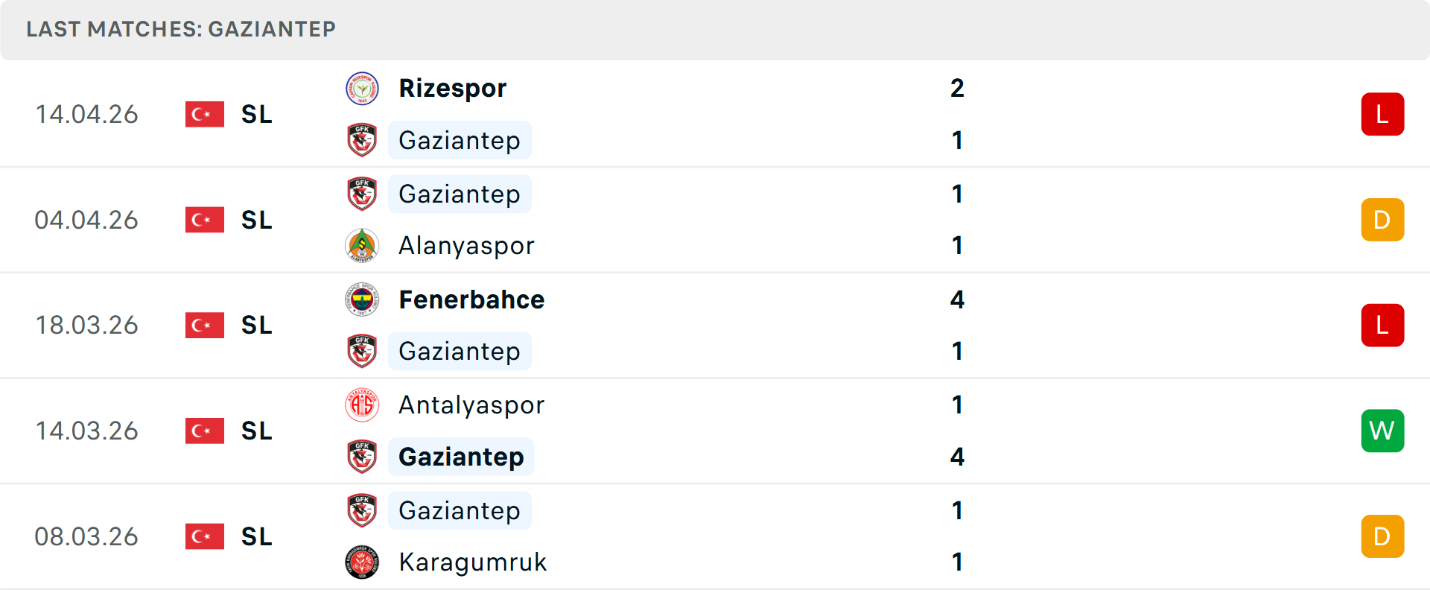The width and height of the screenshot is (1430, 590).
Task: Click the 04.04.26 match date
Action: point(86,221)
